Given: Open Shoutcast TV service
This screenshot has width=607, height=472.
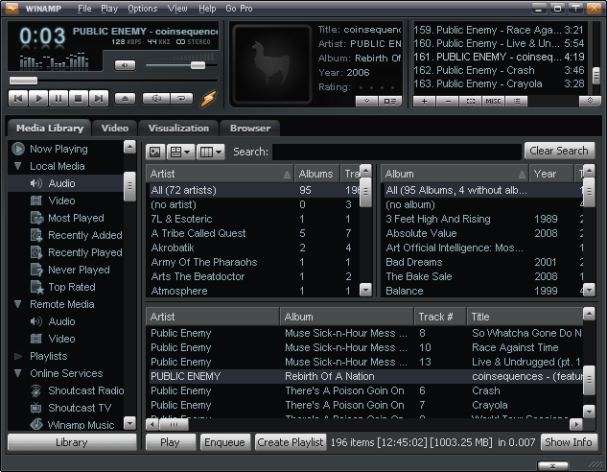Looking at the screenshot, I should pos(80,408).
